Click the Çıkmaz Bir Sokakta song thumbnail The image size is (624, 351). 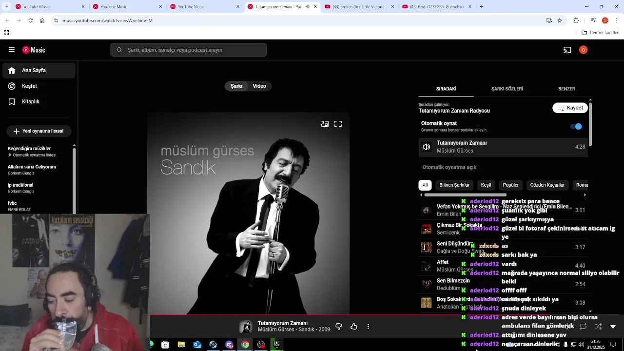[x=427, y=229]
